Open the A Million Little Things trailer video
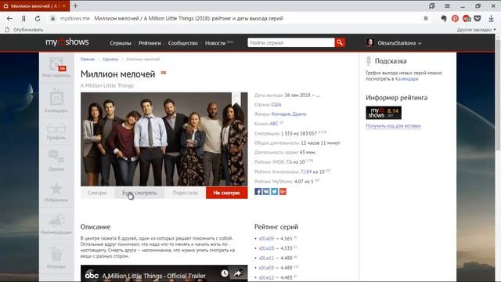 (164, 273)
